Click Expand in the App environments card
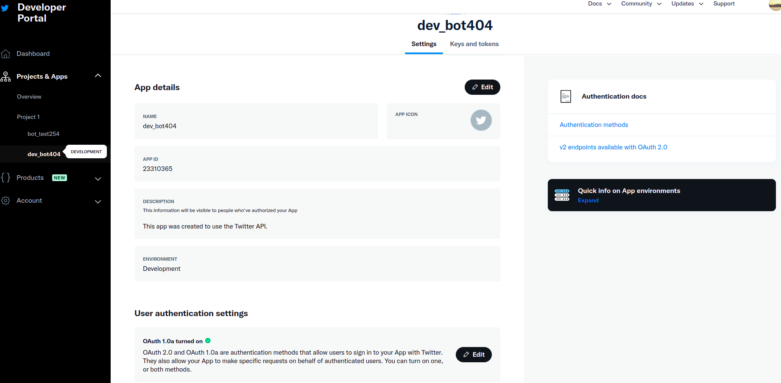 (588, 200)
